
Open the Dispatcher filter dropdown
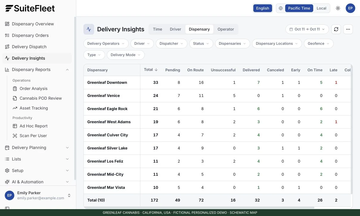172,44
